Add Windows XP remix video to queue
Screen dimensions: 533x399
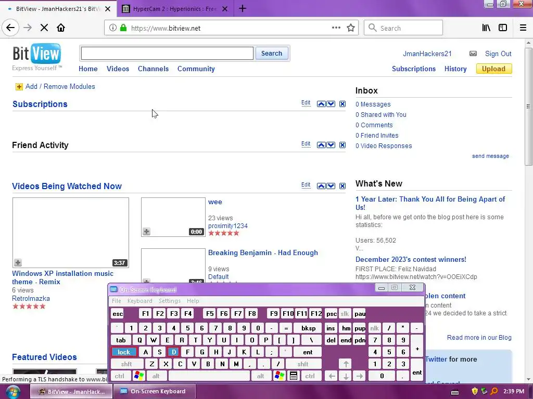pos(18,262)
